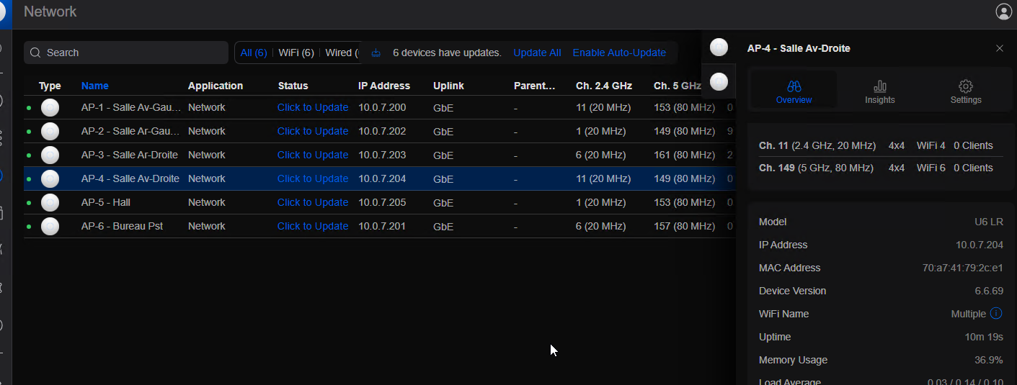
Task: Switch to the Insights tab
Action: coord(879,91)
